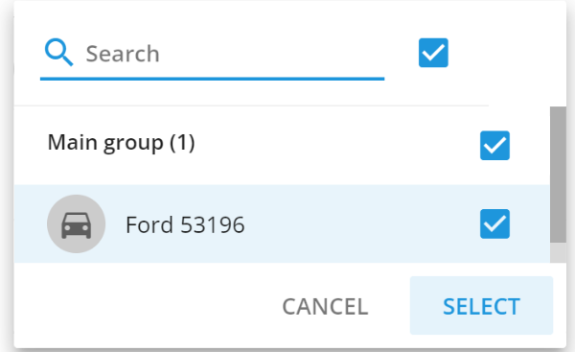Click the scrollbar track below the thumb
575x352 pixels.
558,252
